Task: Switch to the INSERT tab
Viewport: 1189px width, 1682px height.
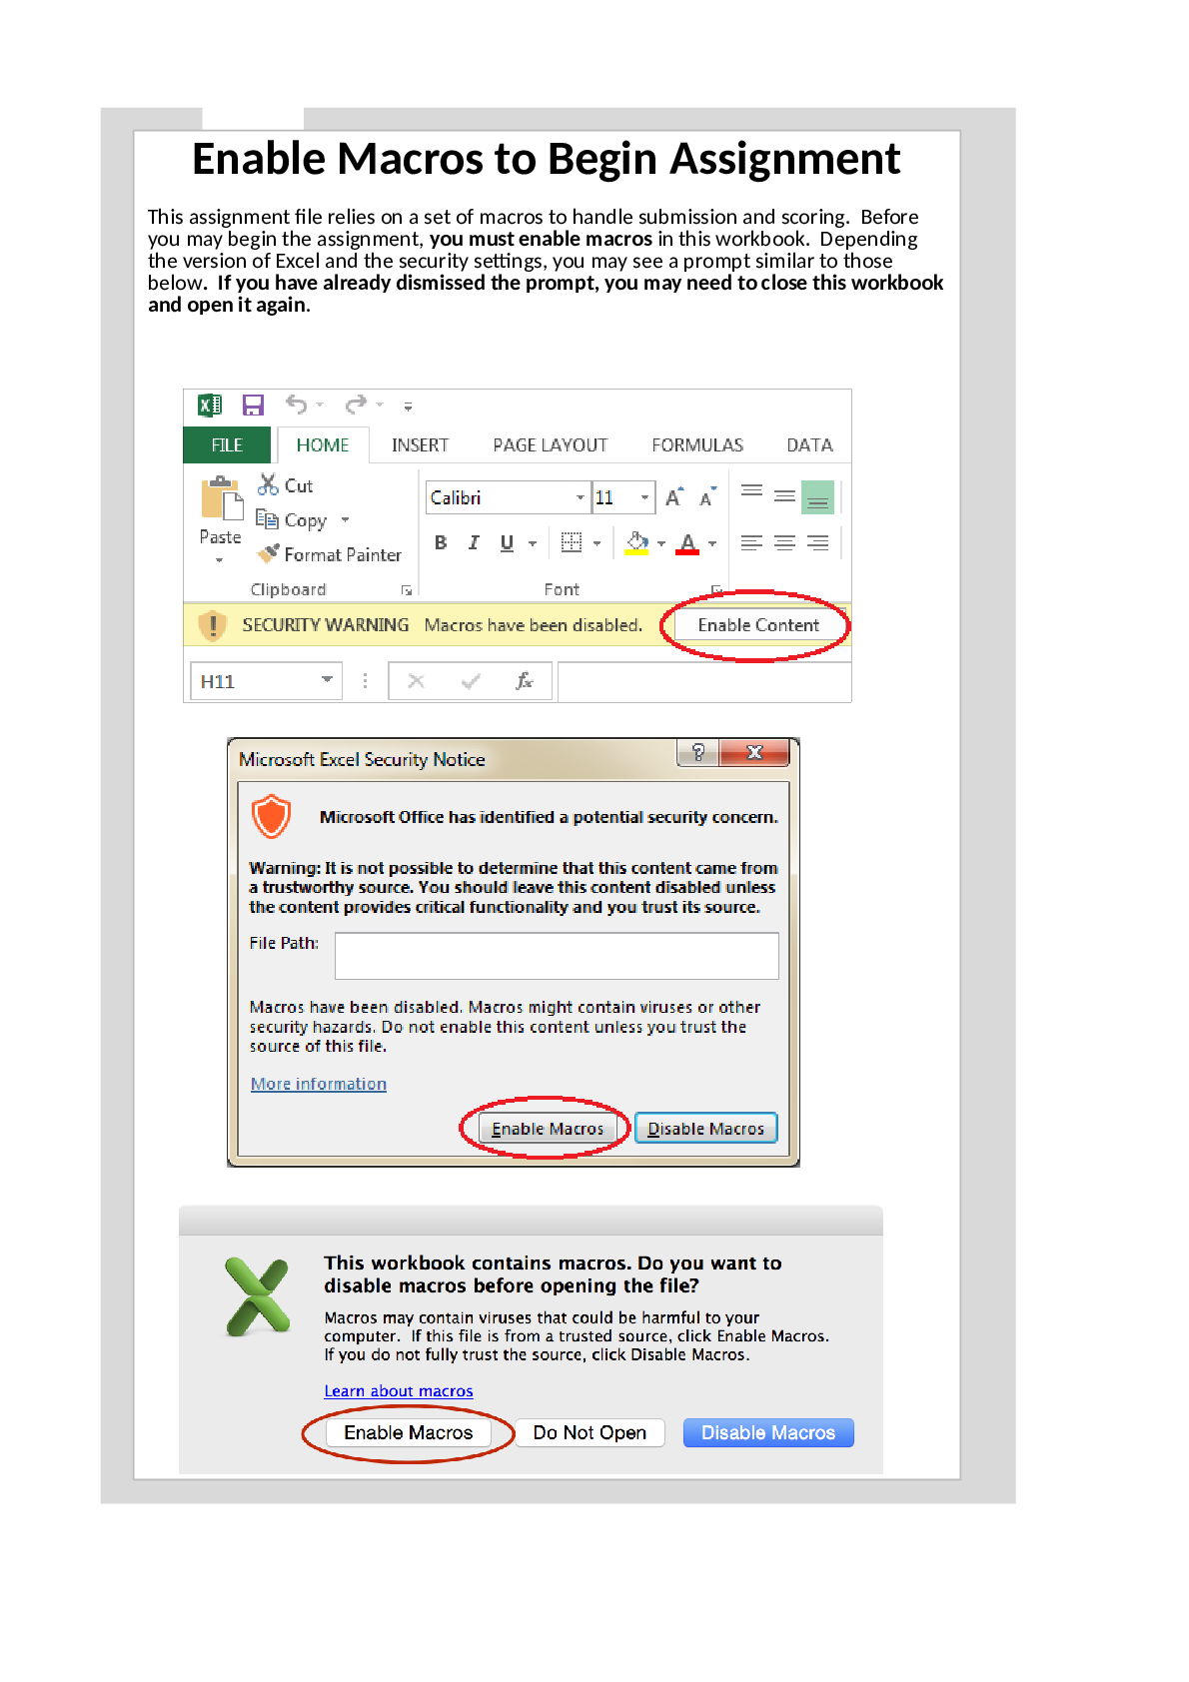Action: point(420,445)
